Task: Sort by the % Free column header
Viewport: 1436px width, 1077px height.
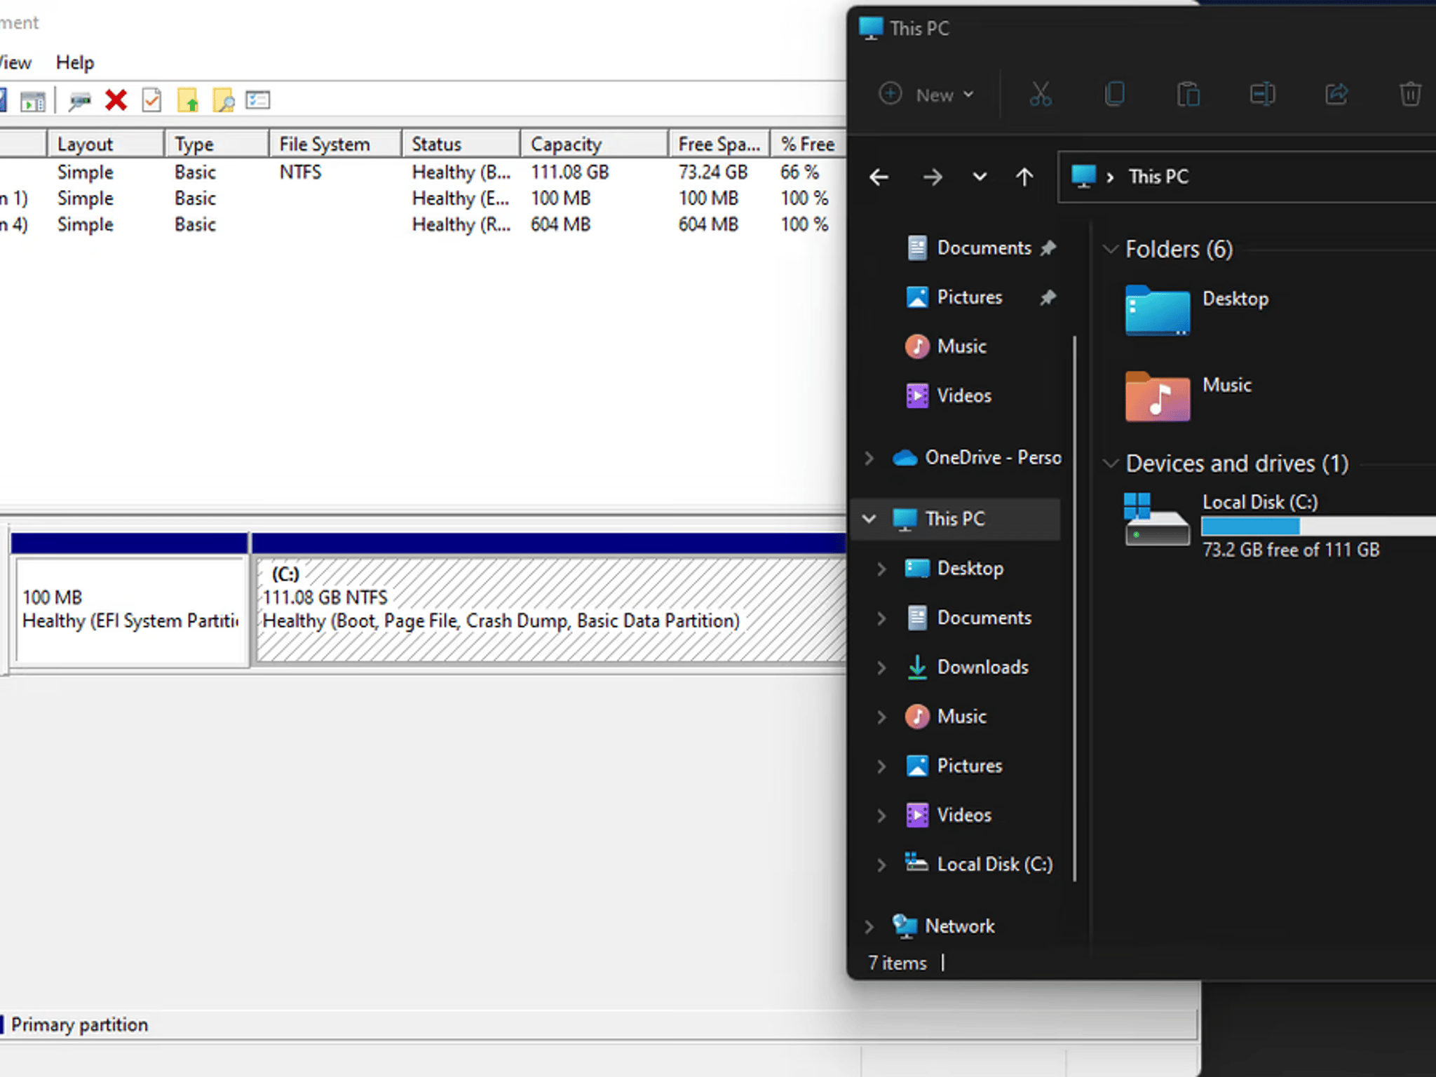Action: [x=808, y=144]
